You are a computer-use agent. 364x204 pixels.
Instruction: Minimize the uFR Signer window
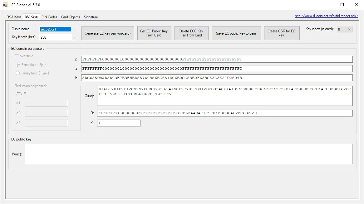[328, 5]
